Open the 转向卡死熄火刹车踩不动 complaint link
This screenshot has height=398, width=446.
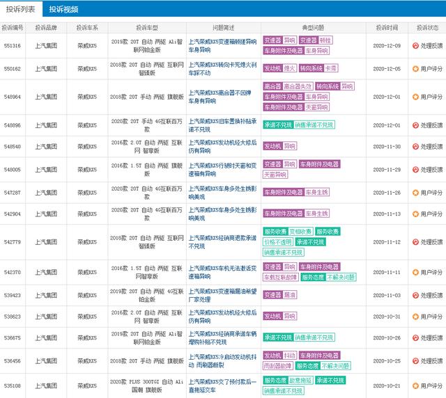click(222, 69)
